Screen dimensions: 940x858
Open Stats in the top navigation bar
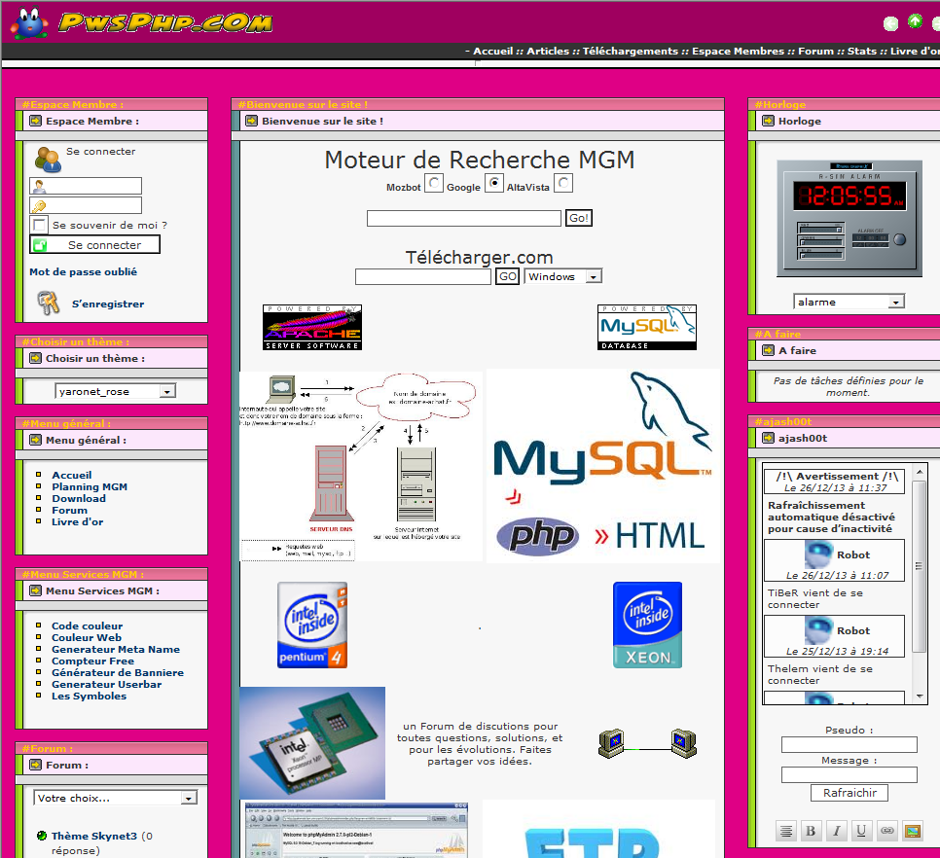(x=862, y=51)
